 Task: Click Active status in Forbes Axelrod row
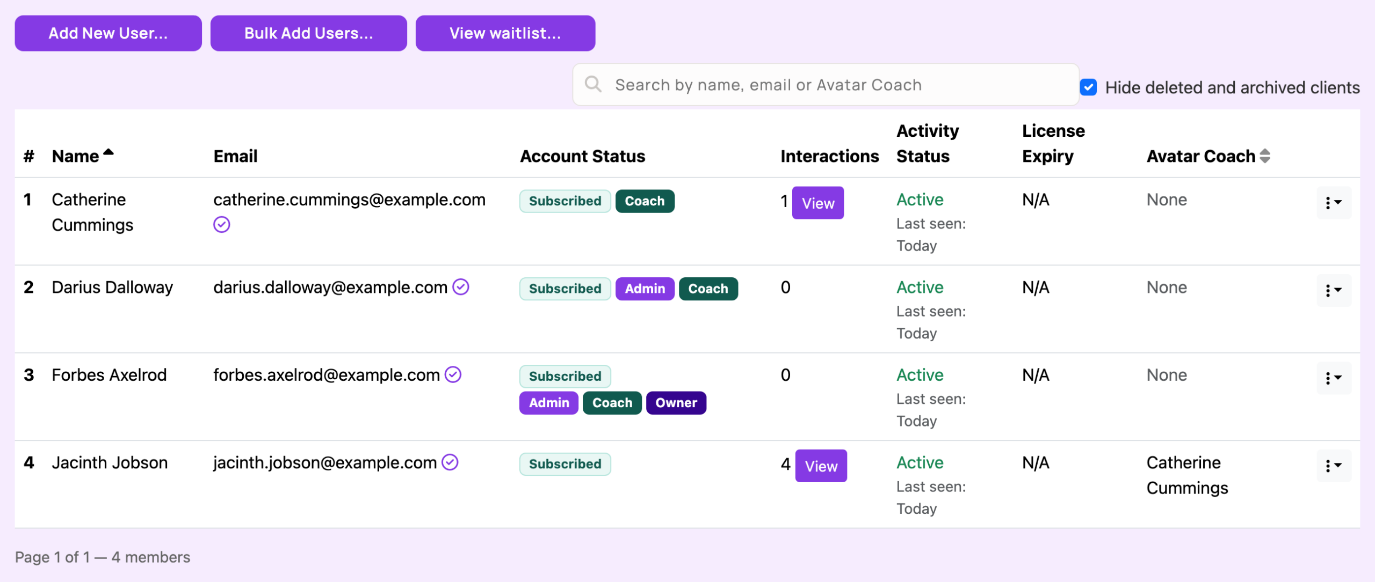point(920,374)
